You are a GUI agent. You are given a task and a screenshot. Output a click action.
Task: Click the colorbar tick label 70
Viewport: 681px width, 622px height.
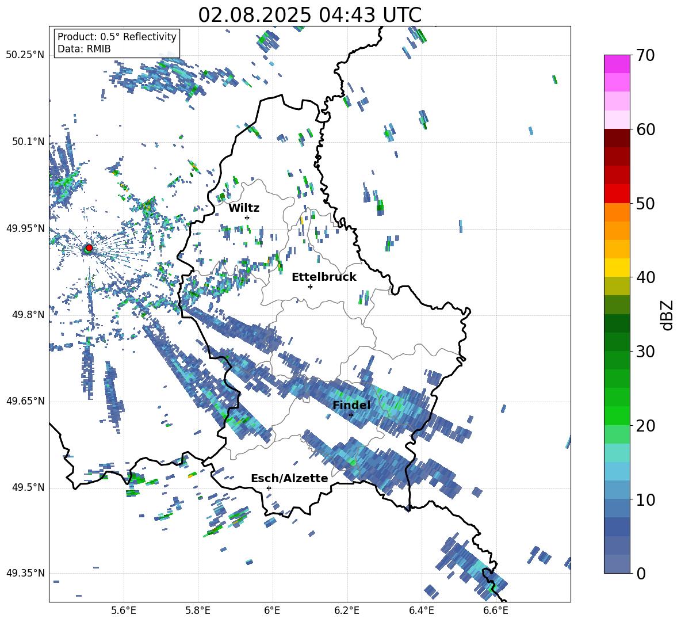(645, 55)
